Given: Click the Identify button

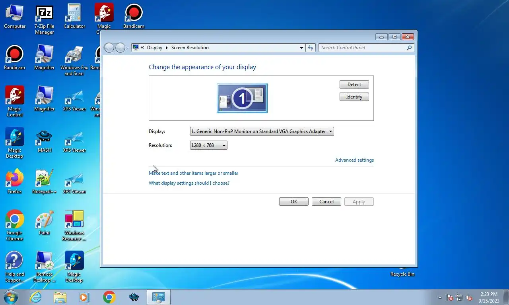Looking at the screenshot, I should pyautogui.click(x=354, y=97).
